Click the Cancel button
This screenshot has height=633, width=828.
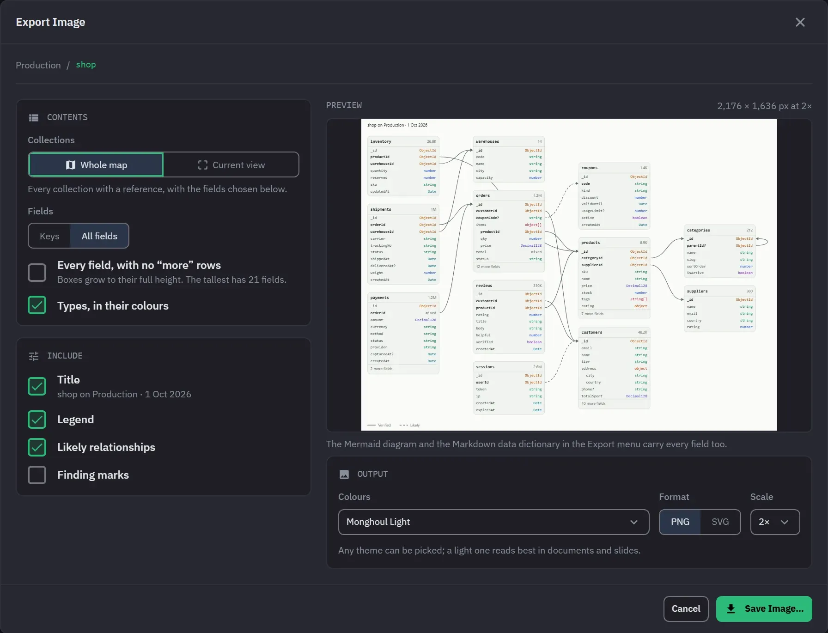pyautogui.click(x=686, y=609)
